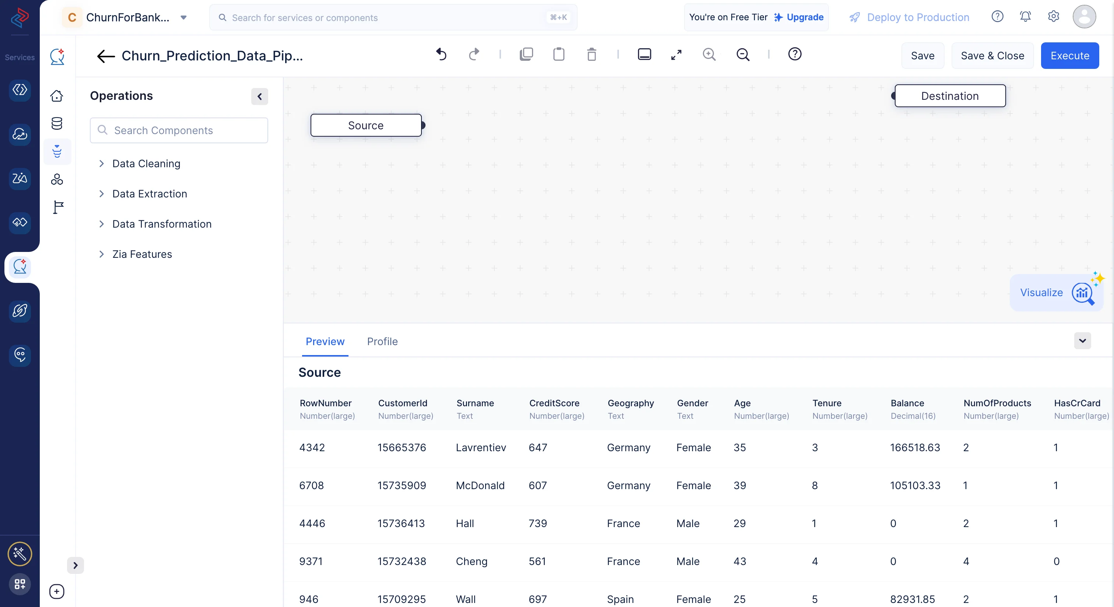Open the ChurnForBank project dropdown
This screenshot has height=607, width=1114.
click(183, 17)
